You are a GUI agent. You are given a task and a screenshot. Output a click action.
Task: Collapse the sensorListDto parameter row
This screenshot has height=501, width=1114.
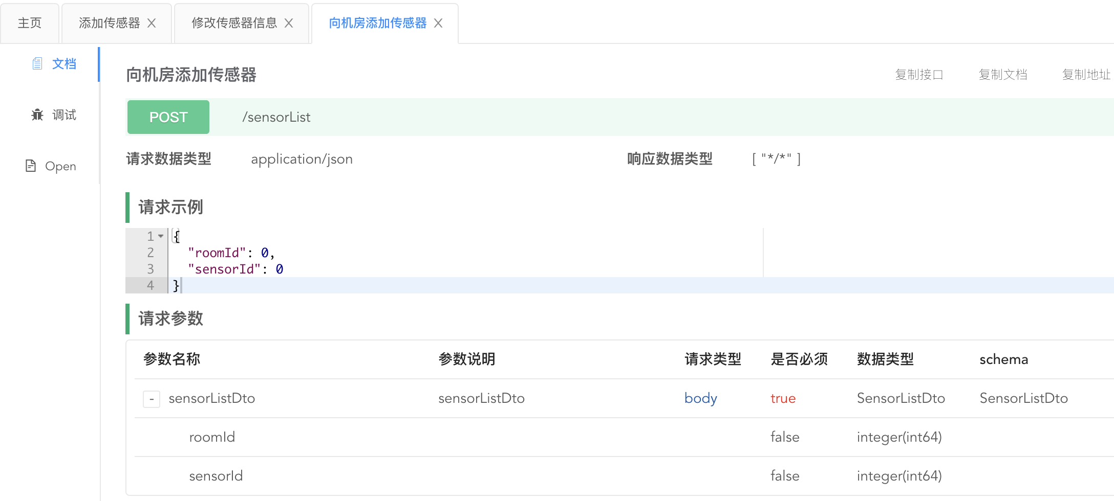tap(152, 399)
